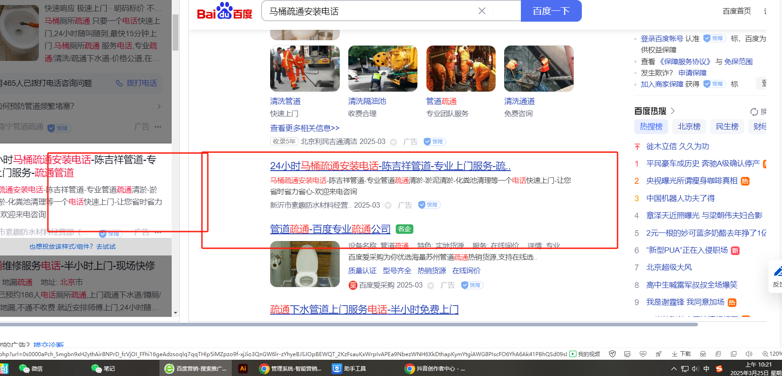Open the more menu beside 森宁管道疏通 广告
Viewport: 782px width, 376px height.
(158, 127)
